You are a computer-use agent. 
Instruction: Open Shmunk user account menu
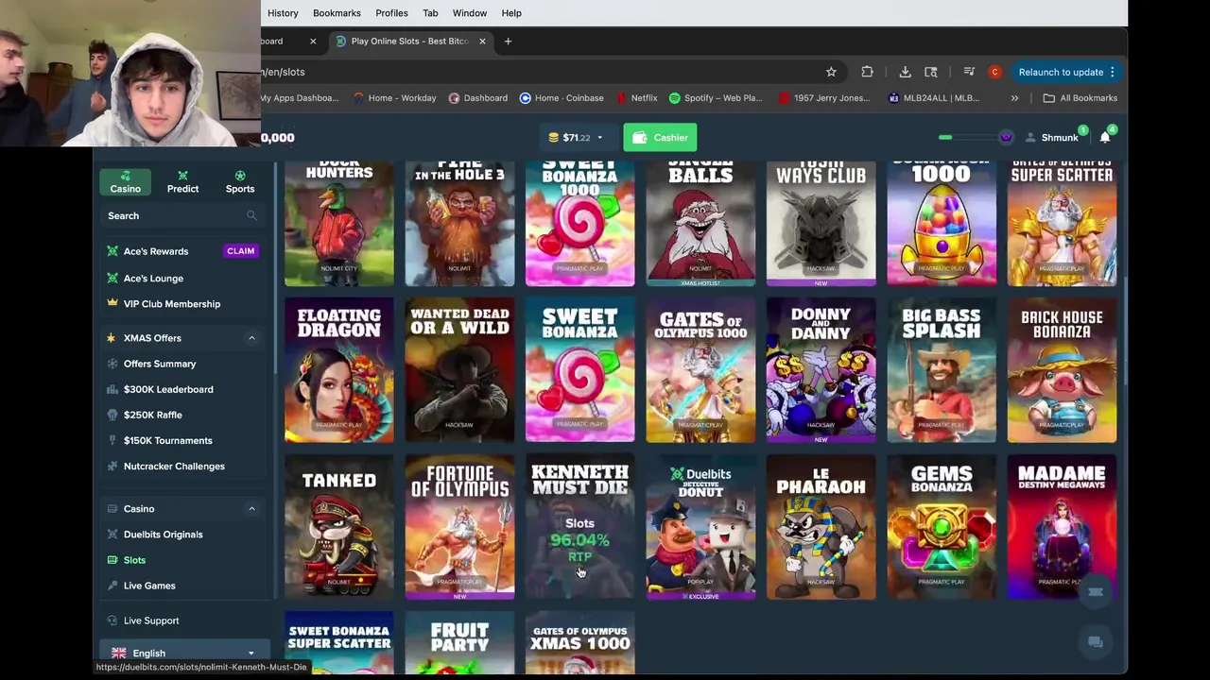click(1051, 138)
